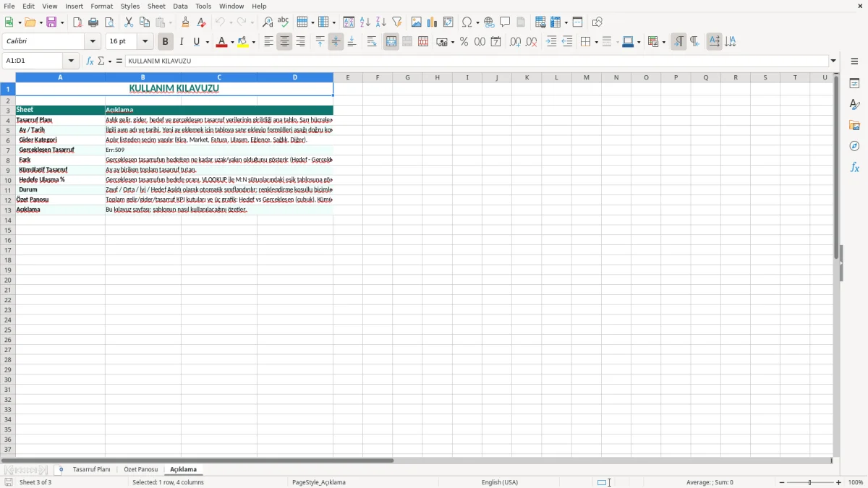The height and width of the screenshot is (488, 868).
Task: Add decimal place icon
Action: (515, 42)
